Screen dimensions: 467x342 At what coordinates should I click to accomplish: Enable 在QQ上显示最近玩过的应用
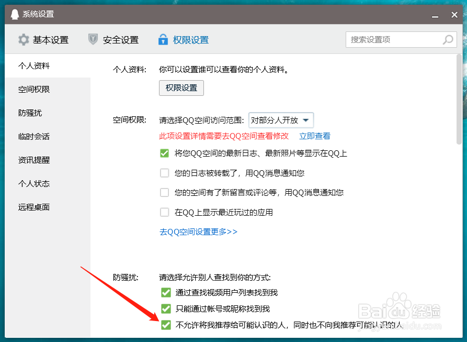click(166, 212)
